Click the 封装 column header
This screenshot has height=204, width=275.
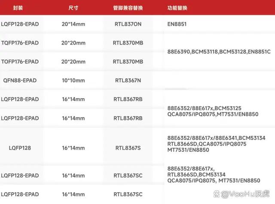click(x=18, y=8)
